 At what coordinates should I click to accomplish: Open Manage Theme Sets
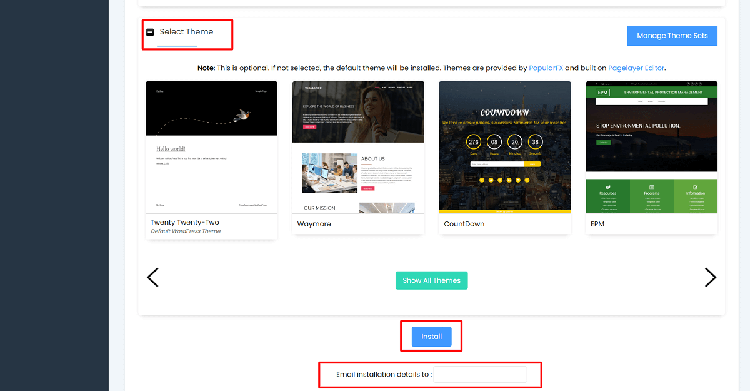click(672, 36)
